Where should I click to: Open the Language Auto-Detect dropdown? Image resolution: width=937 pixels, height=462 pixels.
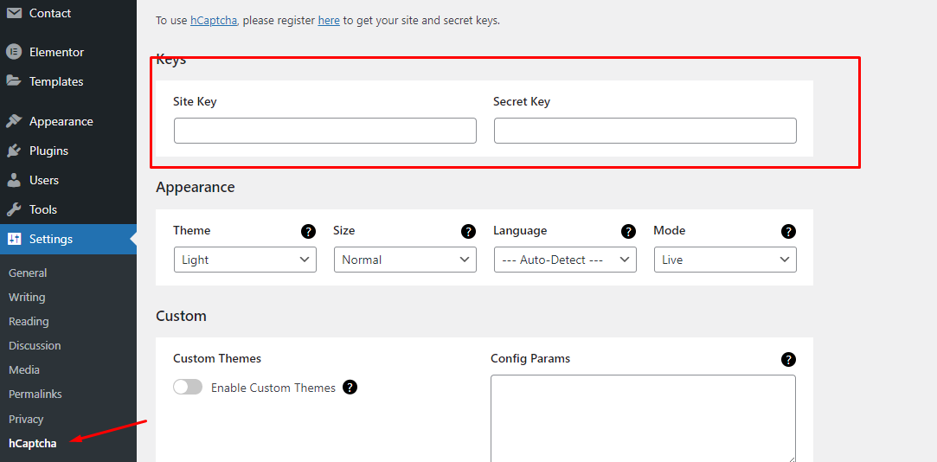(x=565, y=260)
